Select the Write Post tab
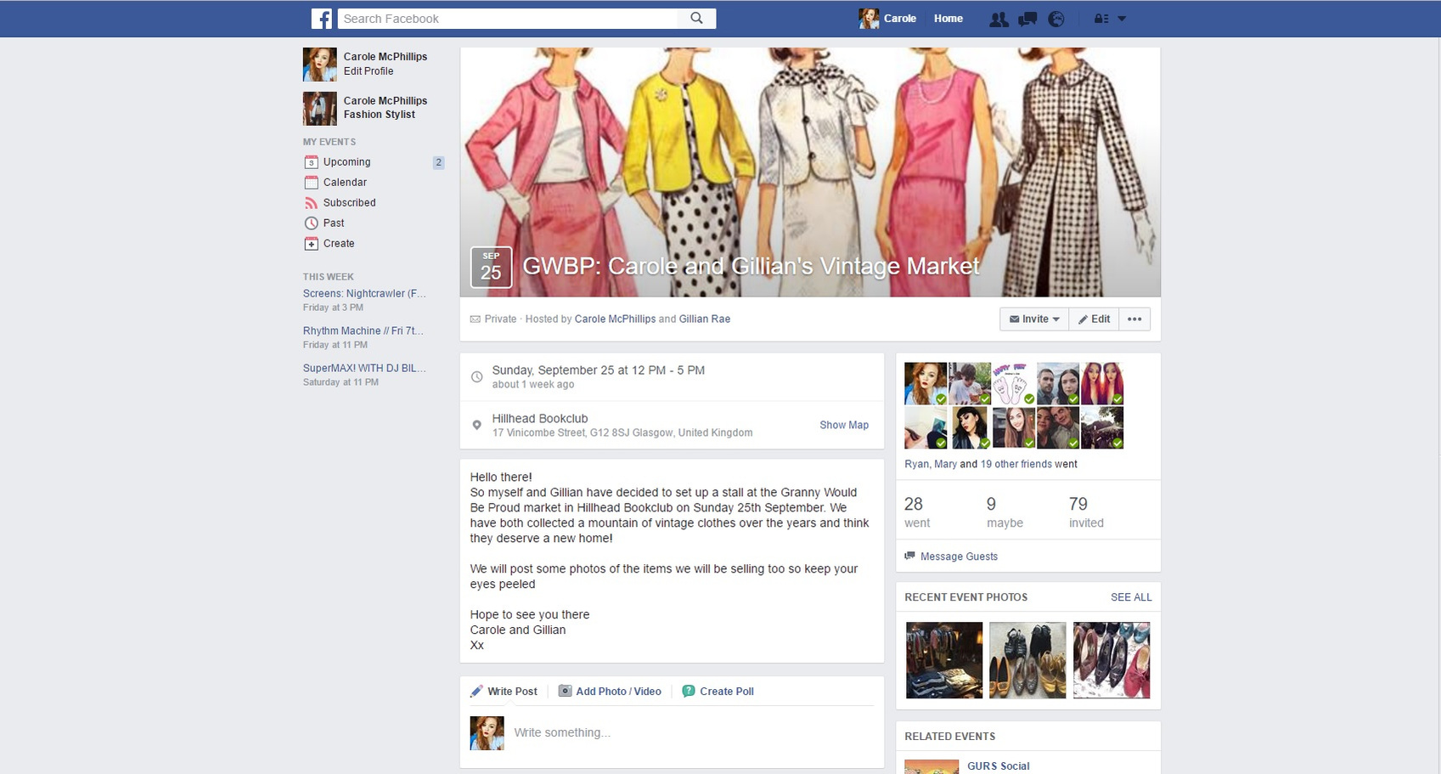 coord(504,692)
